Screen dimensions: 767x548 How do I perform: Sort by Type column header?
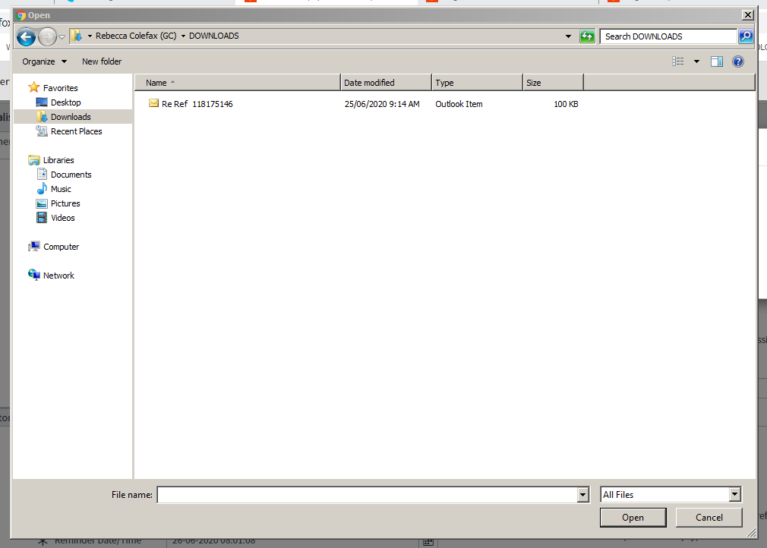(477, 83)
